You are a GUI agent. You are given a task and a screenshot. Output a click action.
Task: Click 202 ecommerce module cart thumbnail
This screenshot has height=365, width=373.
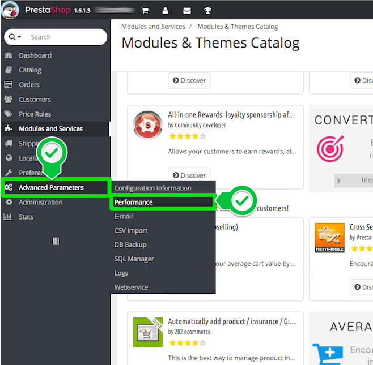coord(148,332)
